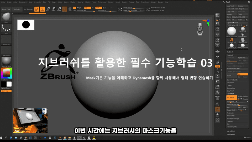The image size is (252, 142).
Task: Select the Draw mode icon
Action: click(42, 9)
